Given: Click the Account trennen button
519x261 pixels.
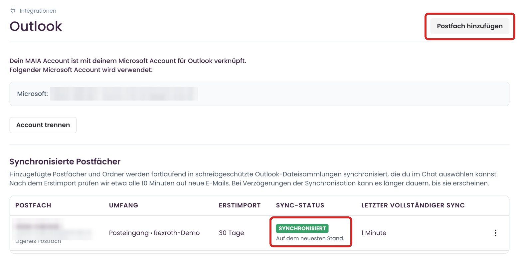Looking at the screenshot, I should point(43,125).
